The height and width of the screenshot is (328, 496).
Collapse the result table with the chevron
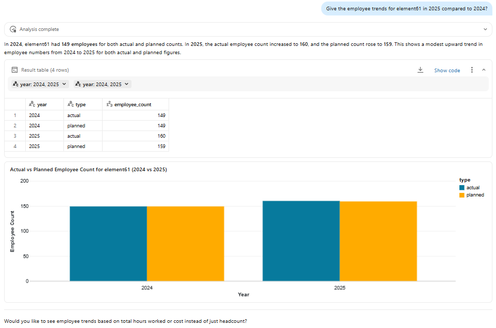[483, 70]
